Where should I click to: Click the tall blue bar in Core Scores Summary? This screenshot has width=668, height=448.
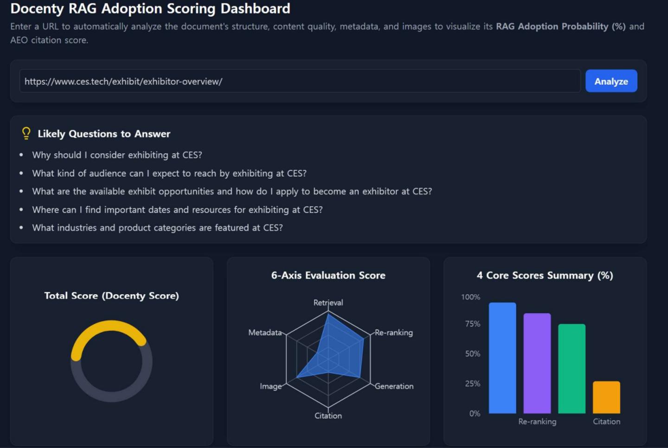pyautogui.click(x=502, y=358)
